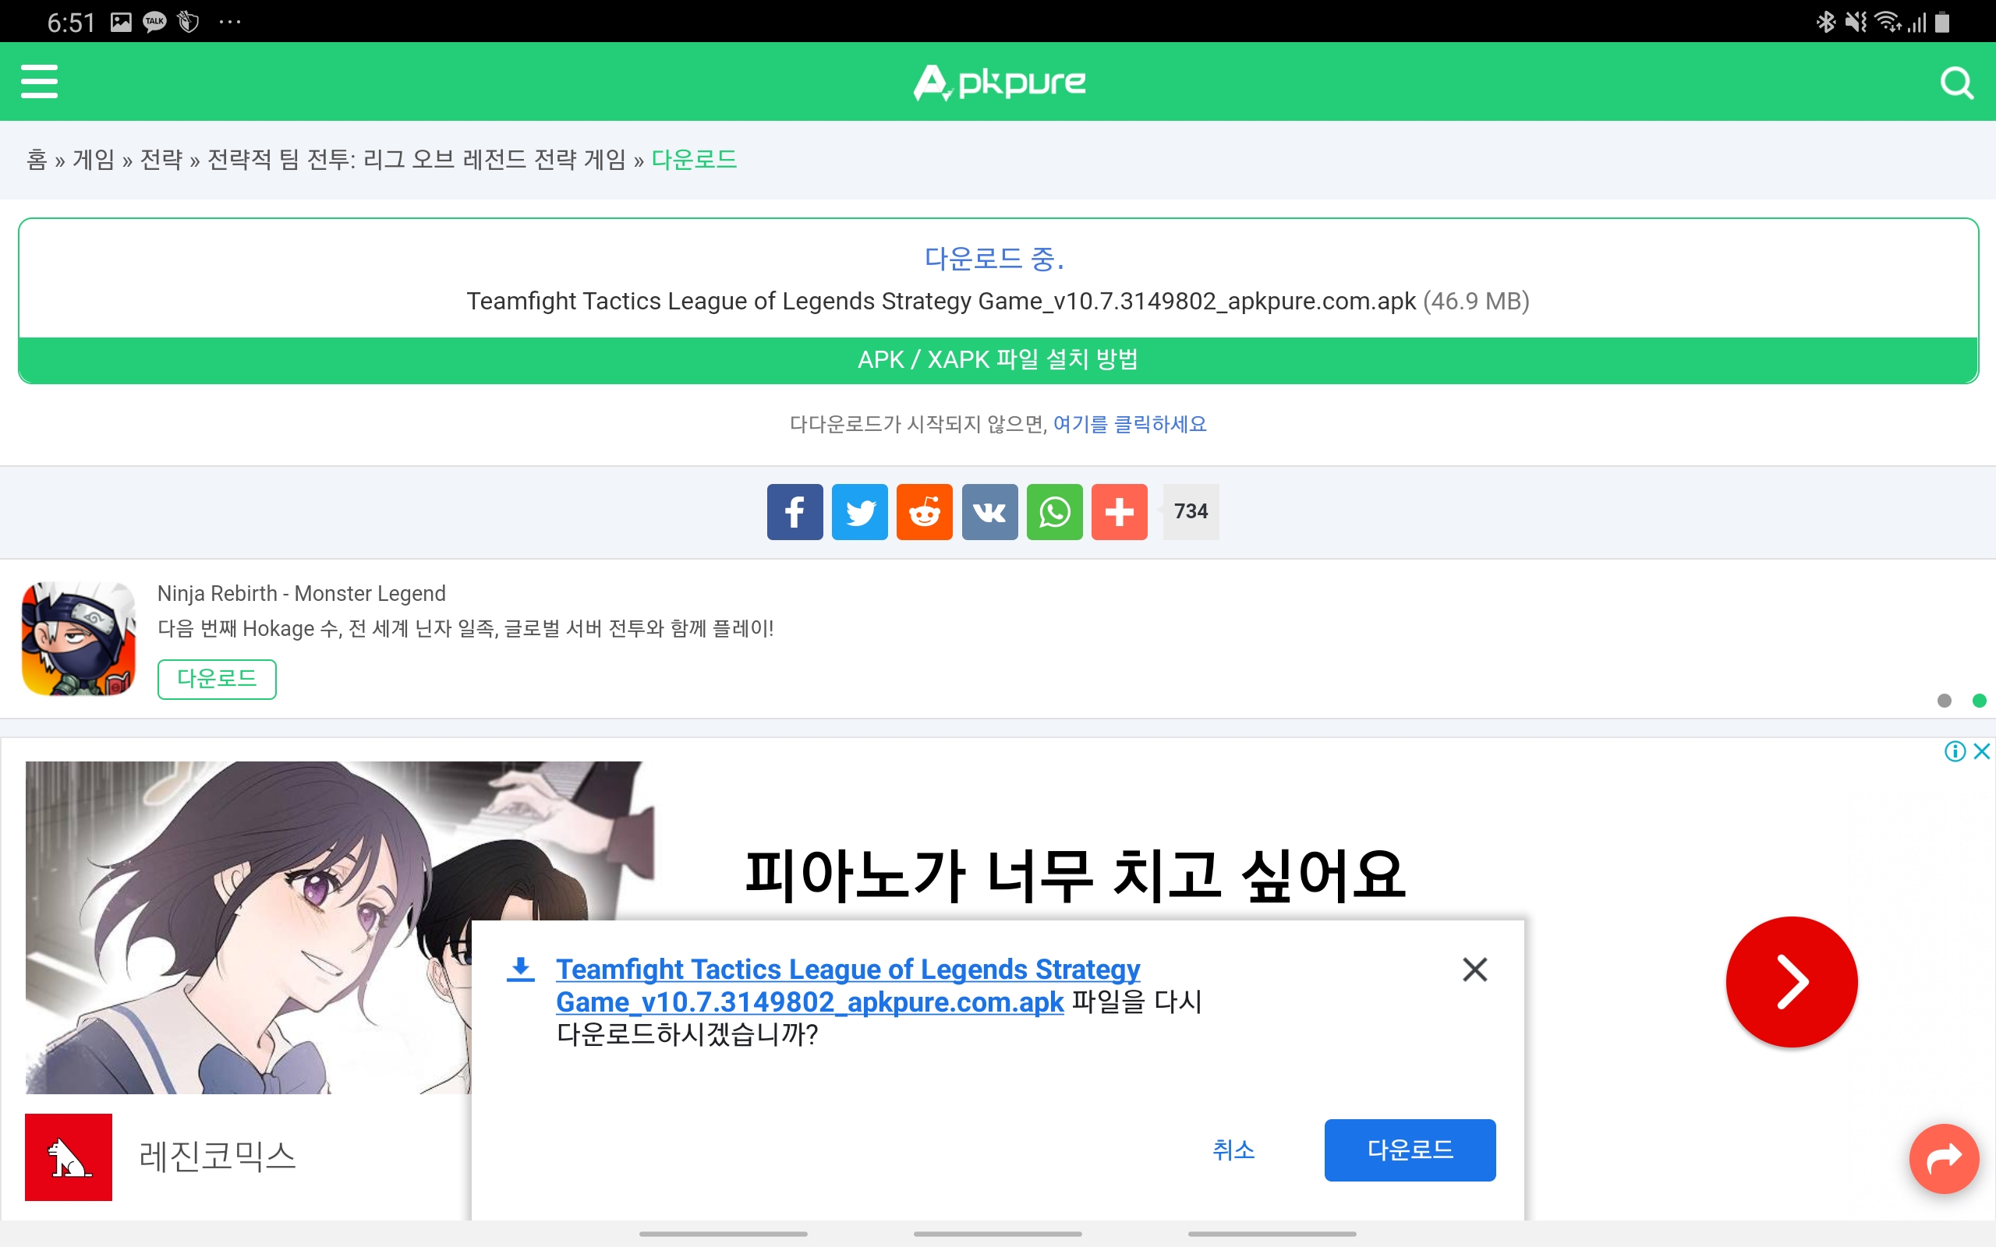
Task: Share via Facebook icon
Action: pos(795,511)
